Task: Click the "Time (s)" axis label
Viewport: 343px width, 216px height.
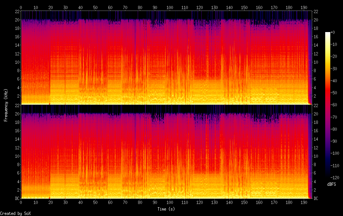Action: pos(166,209)
